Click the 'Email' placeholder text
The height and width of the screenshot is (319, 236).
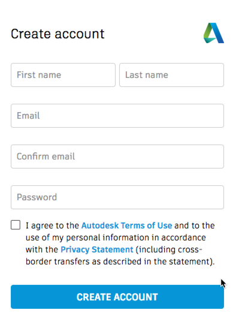pos(28,116)
